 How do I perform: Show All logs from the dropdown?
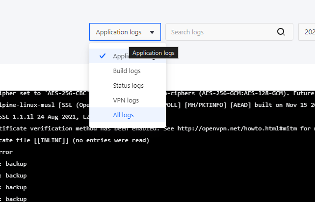123,115
